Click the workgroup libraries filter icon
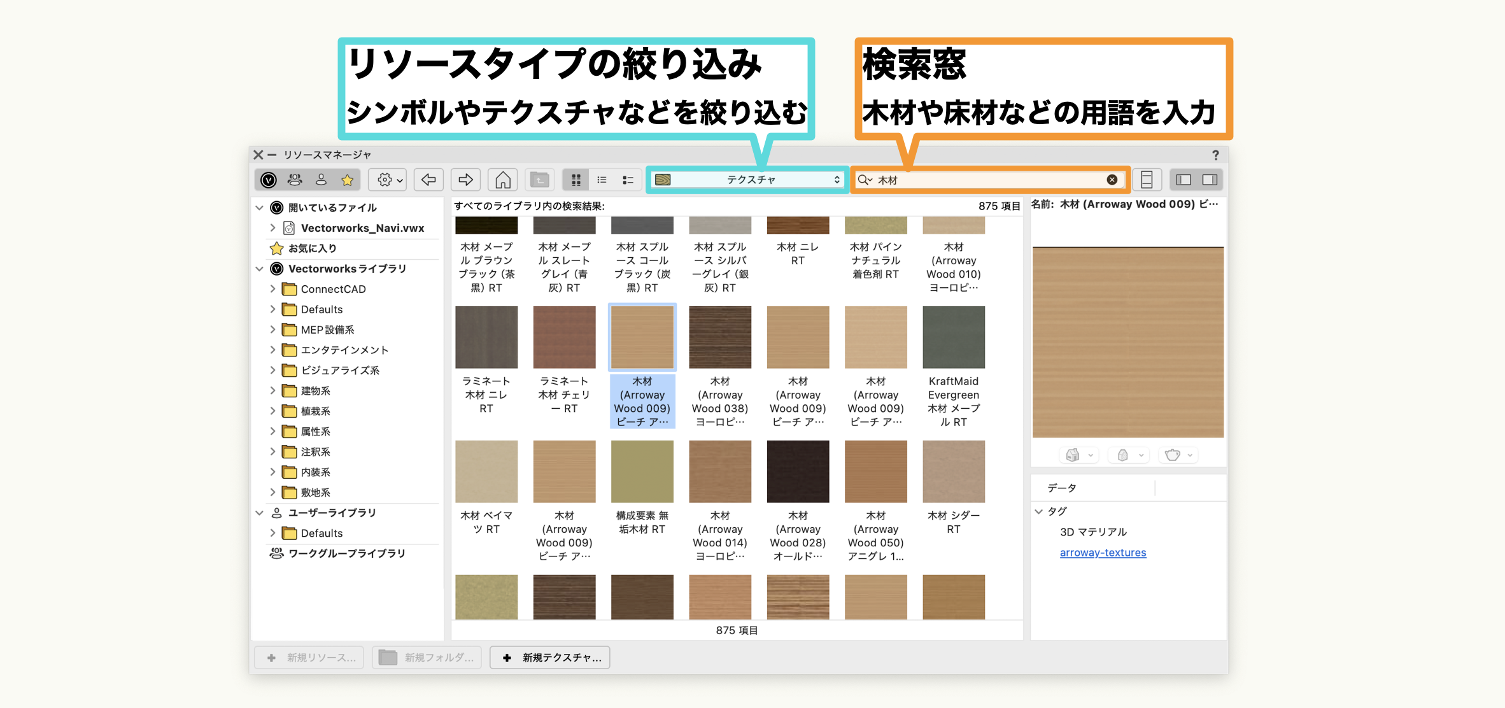1505x708 pixels. coord(295,180)
